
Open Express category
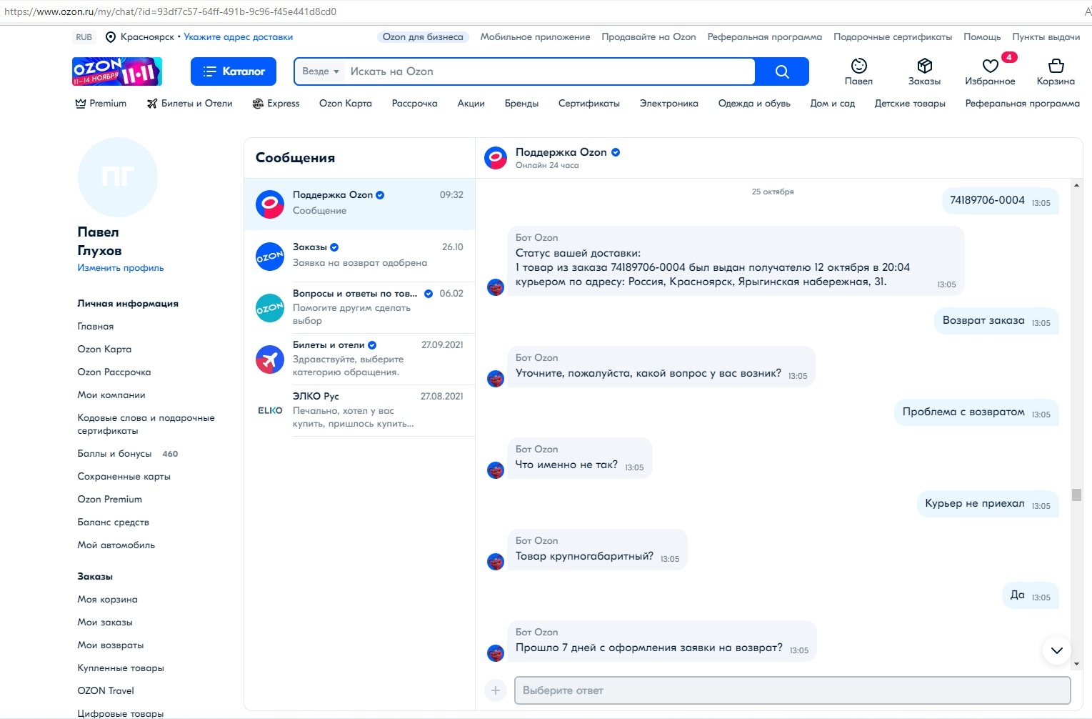click(x=276, y=104)
